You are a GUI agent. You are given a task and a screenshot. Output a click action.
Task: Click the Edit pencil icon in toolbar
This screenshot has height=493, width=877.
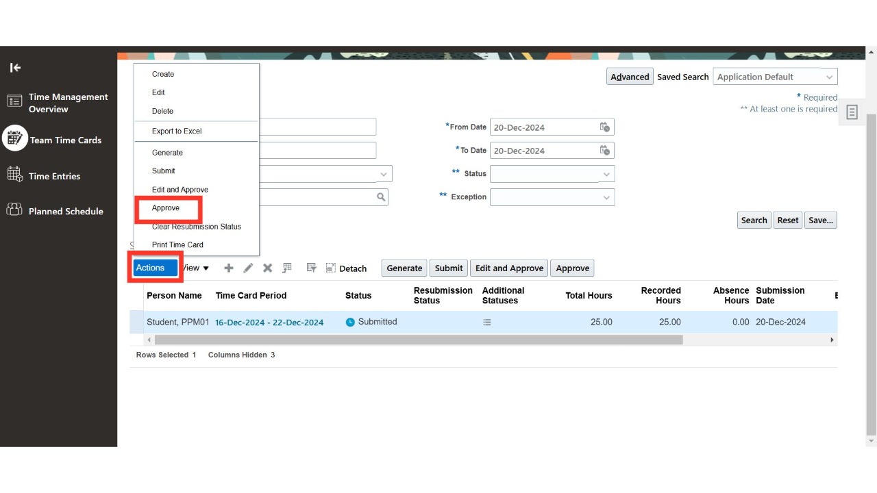click(248, 268)
